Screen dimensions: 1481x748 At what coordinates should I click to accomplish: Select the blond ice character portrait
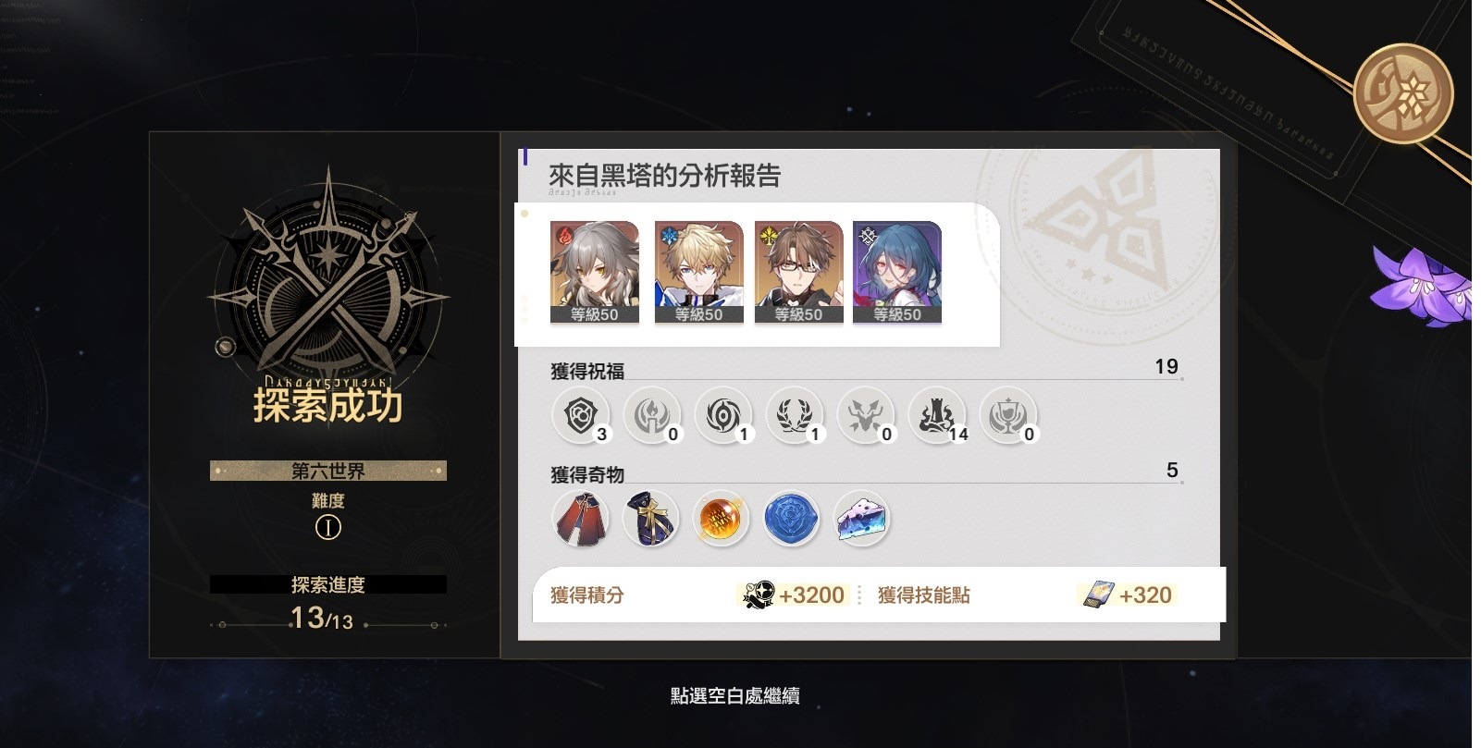tap(698, 272)
